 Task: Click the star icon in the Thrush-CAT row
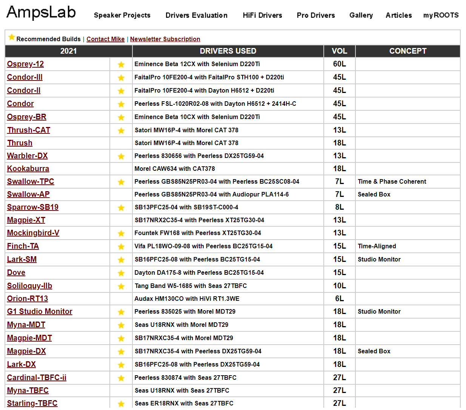point(121,131)
